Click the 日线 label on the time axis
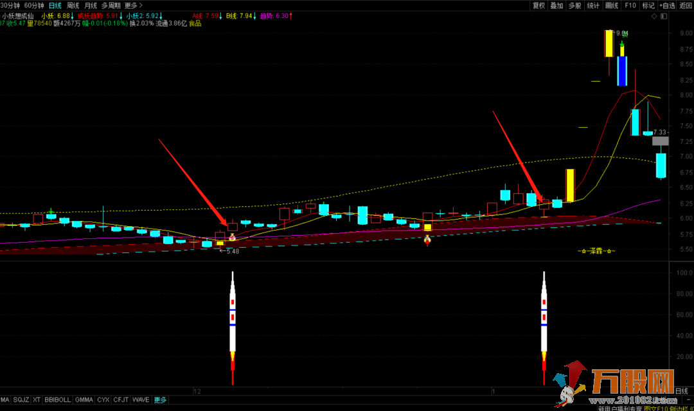The height and width of the screenshot is (411, 694). [x=682, y=390]
